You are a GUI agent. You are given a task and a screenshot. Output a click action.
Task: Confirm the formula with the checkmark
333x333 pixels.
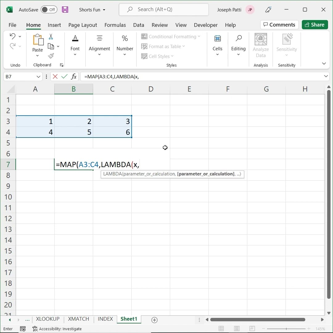click(64, 76)
